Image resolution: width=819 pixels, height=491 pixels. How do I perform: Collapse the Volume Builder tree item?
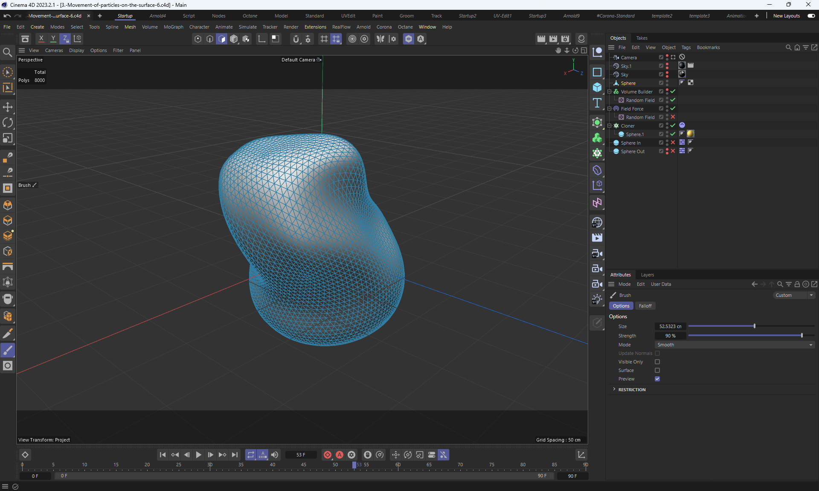click(x=610, y=92)
